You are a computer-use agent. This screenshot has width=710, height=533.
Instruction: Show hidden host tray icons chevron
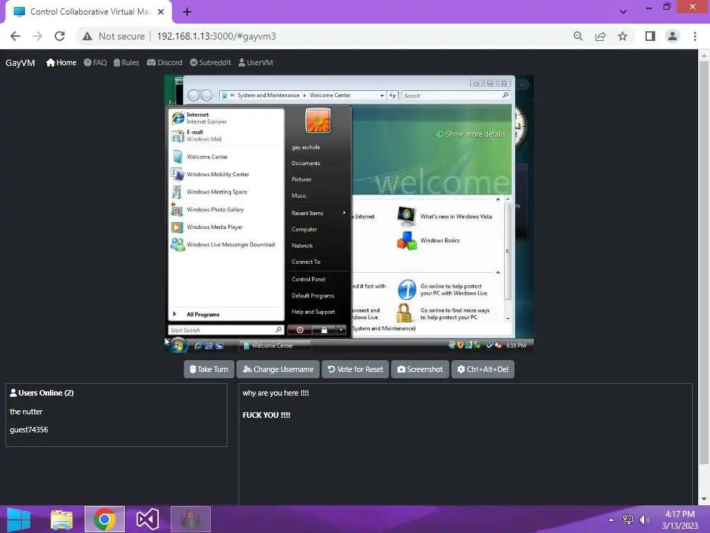[612, 520]
